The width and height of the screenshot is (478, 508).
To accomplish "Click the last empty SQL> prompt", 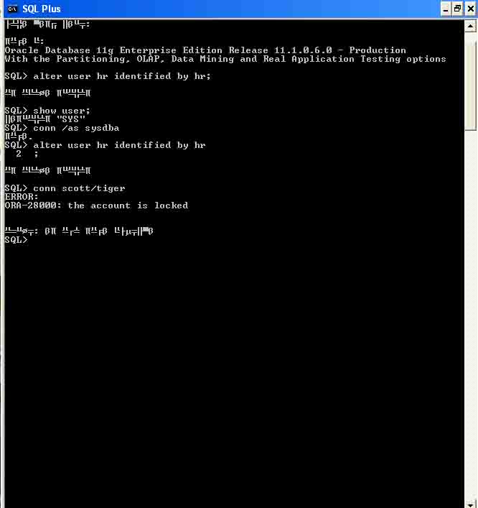I will pos(17,240).
